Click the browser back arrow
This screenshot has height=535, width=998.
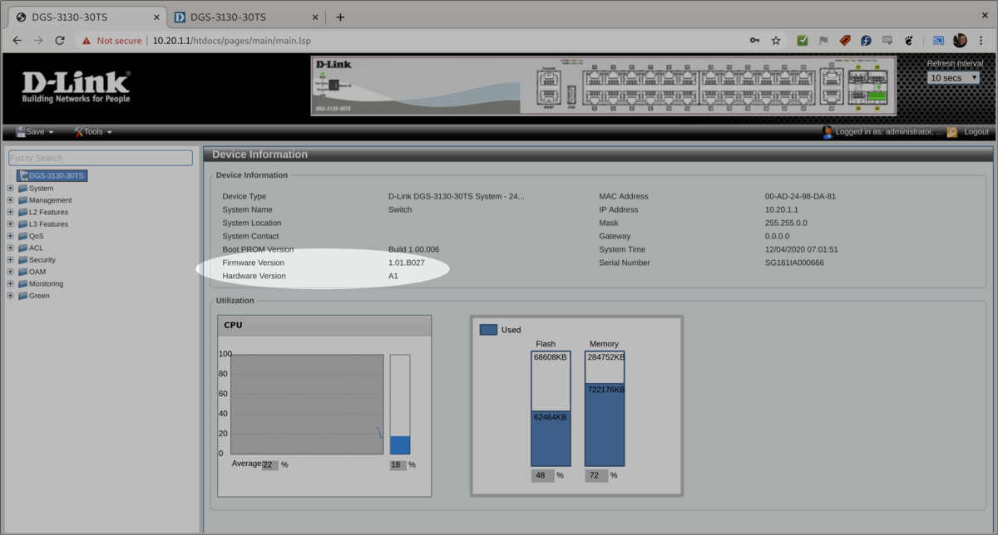point(17,40)
